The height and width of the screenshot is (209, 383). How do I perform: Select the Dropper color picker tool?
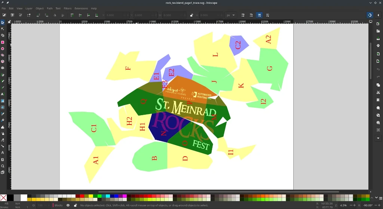point(3,114)
